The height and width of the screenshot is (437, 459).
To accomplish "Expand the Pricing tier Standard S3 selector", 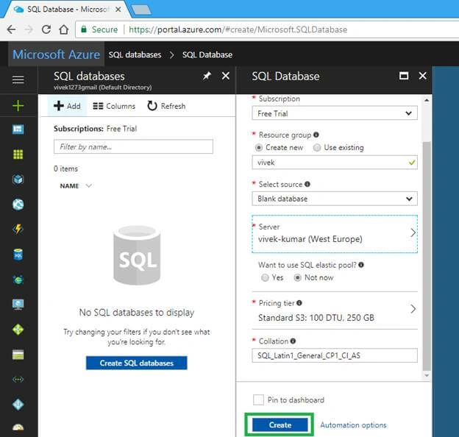I will pyautogui.click(x=335, y=310).
